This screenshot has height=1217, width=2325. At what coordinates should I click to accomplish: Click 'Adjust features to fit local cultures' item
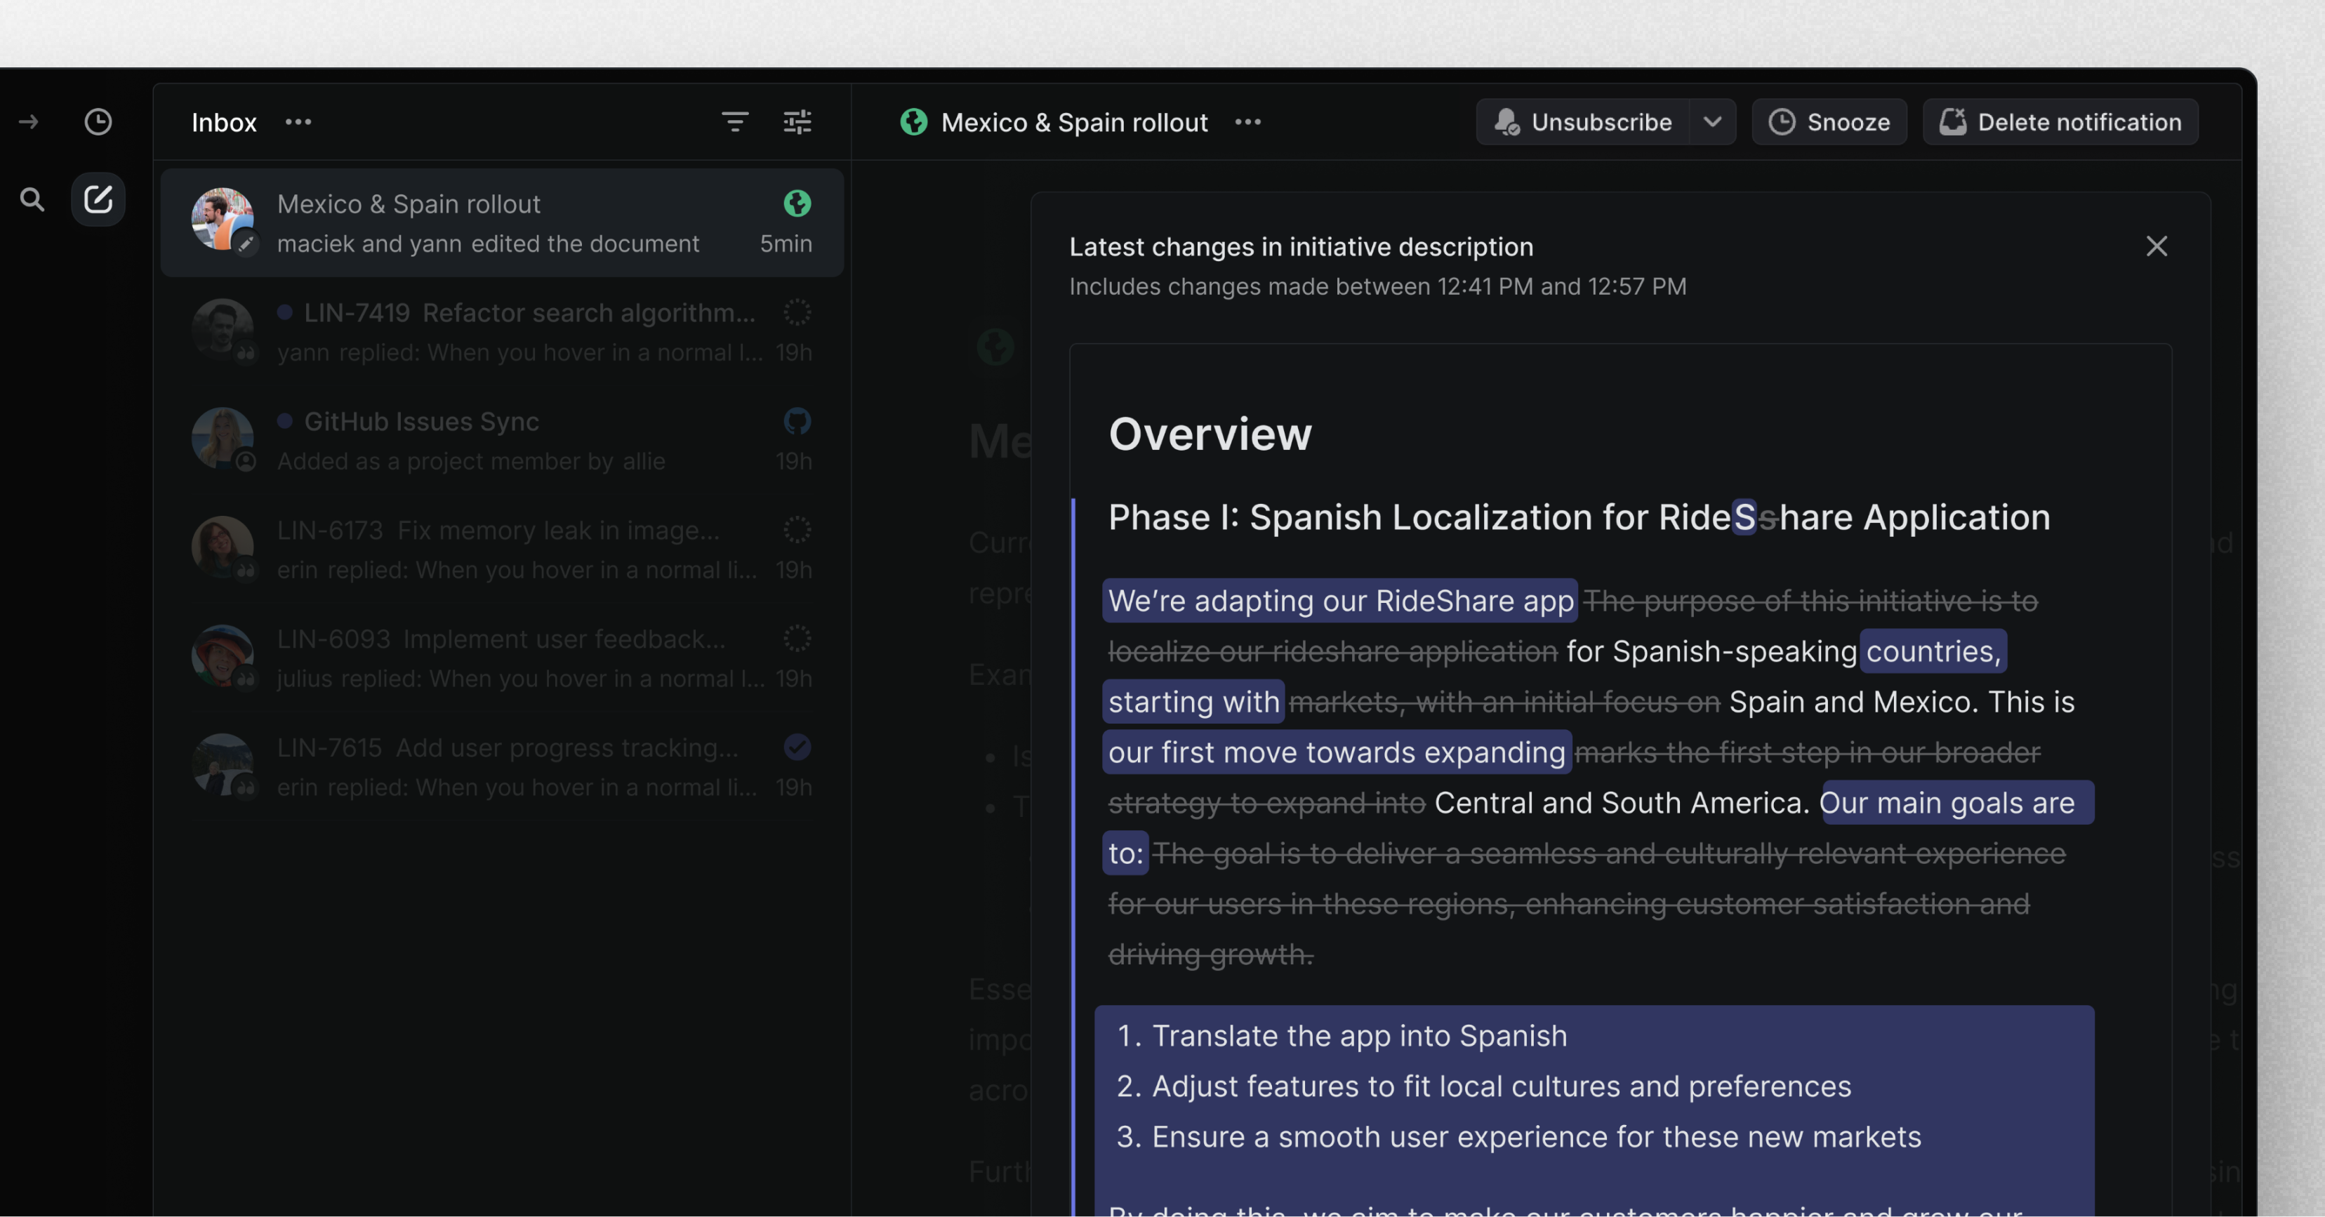pos(1501,1086)
